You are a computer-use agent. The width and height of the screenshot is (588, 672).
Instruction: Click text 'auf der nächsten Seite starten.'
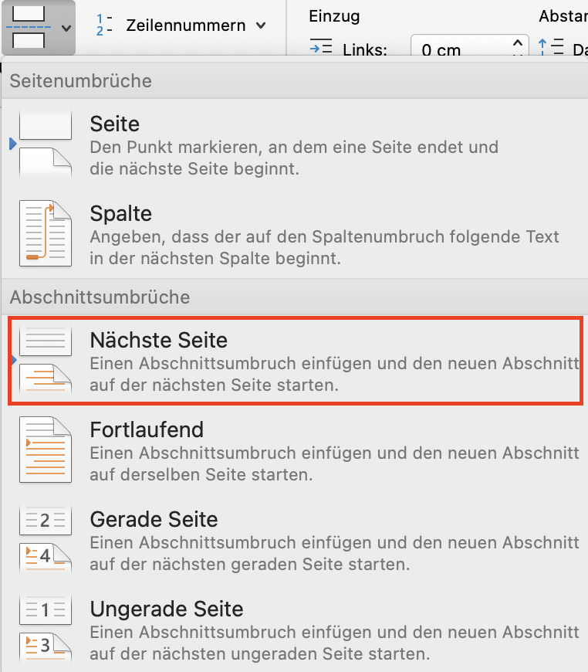(214, 385)
